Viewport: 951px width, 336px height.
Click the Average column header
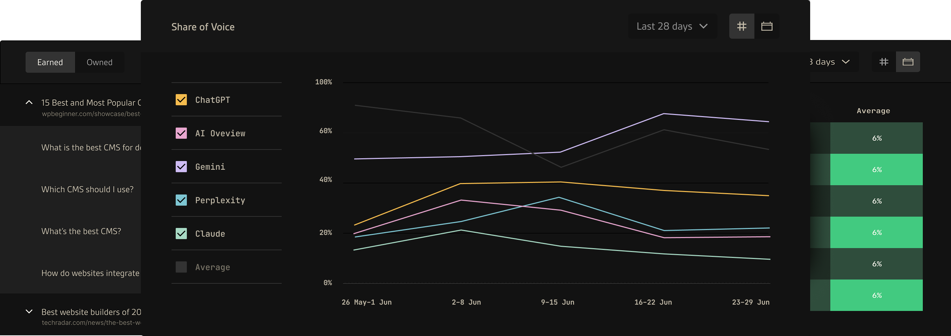[873, 111]
